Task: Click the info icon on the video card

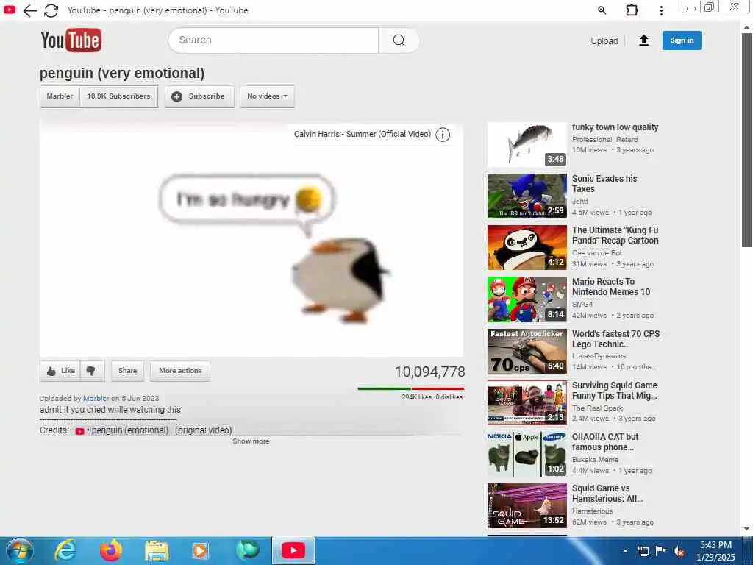Action: coord(443,135)
